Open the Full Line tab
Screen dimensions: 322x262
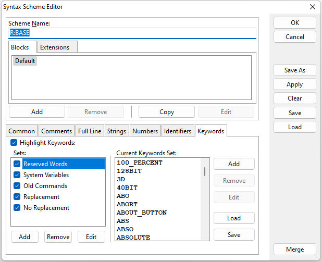coord(90,131)
